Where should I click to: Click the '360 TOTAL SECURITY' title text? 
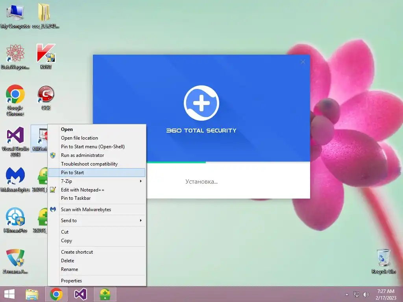(201, 131)
